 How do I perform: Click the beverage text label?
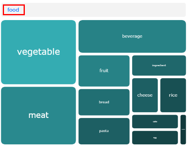pos(132,36)
